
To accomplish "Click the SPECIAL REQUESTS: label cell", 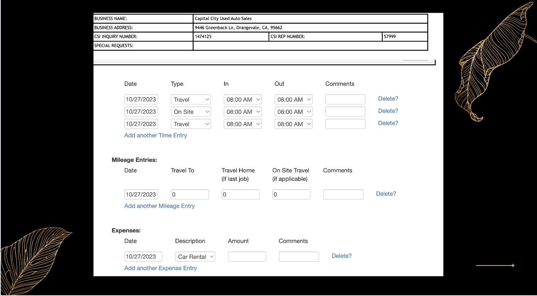I will 144,46.
